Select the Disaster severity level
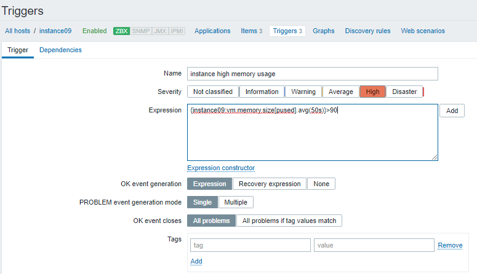 [404, 92]
